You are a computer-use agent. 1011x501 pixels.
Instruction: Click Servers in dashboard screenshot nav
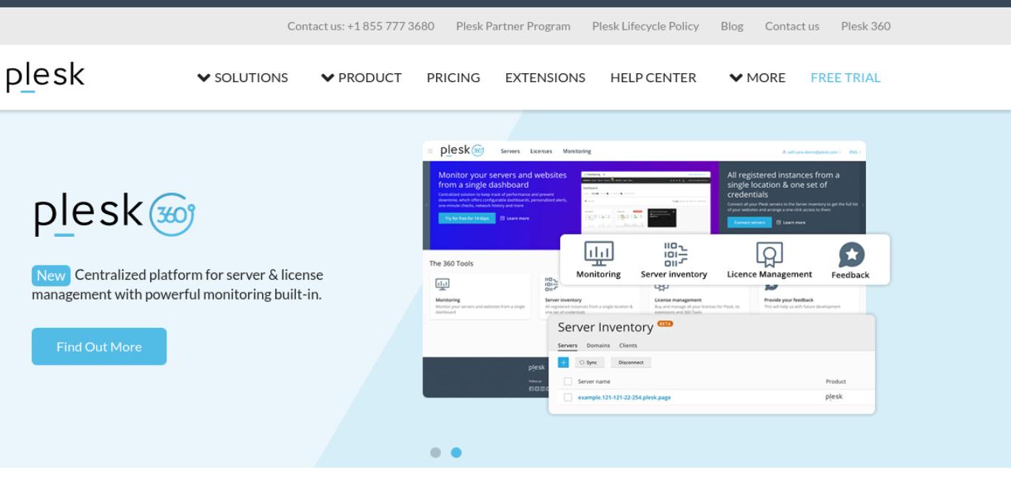click(510, 151)
